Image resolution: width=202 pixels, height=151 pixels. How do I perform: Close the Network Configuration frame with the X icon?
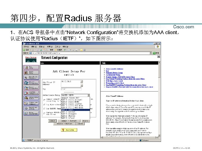click(159, 56)
